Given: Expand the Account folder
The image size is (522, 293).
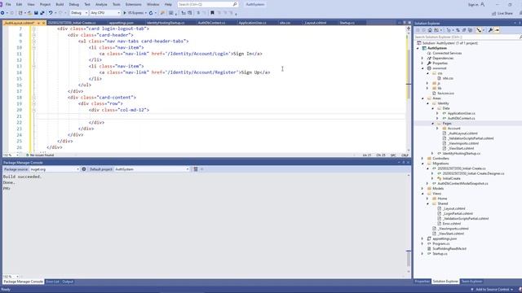Looking at the screenshot, I should coord(437,129).
